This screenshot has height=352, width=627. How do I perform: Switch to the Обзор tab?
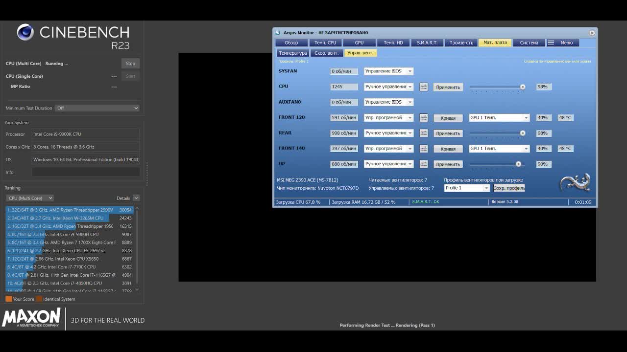(x=291, y=43)
